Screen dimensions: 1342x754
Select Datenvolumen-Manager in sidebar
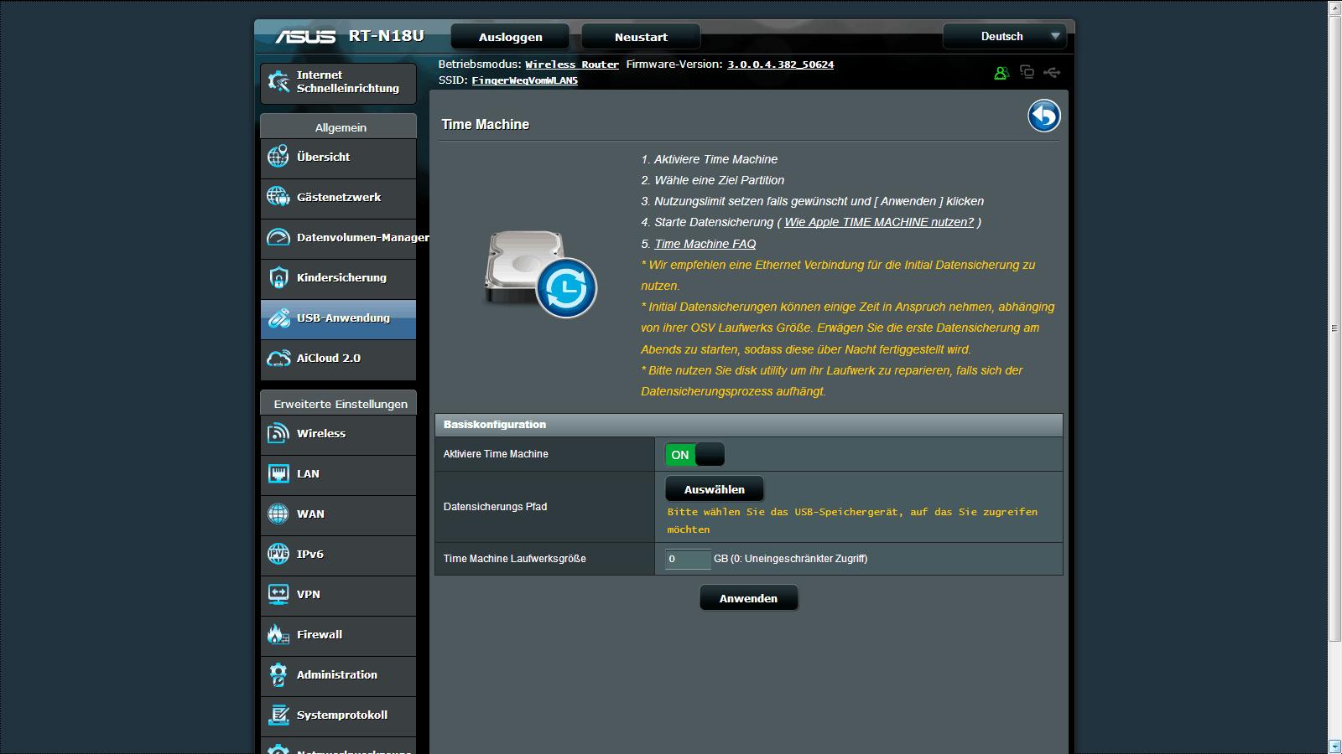(338, 238)
